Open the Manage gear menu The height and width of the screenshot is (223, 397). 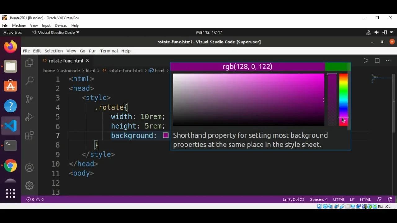tap(29, 185)
